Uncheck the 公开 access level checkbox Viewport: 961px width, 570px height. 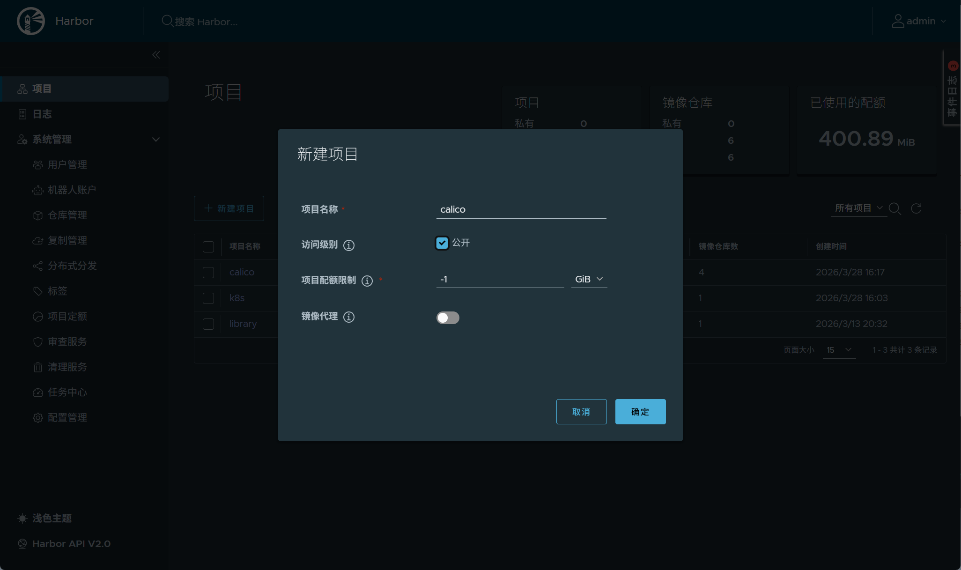coord(442,243)
